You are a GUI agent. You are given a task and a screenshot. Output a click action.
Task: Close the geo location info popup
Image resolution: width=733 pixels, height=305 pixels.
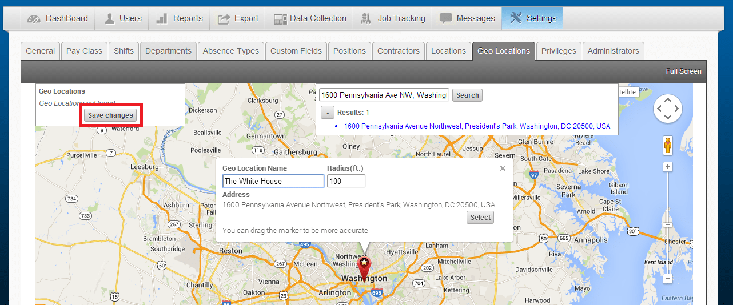click(x=503, y=168)
